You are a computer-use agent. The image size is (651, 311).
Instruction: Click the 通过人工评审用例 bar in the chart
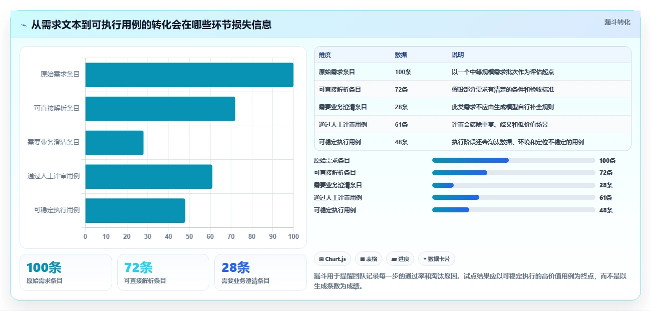pyautogui.click(x=149, y=176)
